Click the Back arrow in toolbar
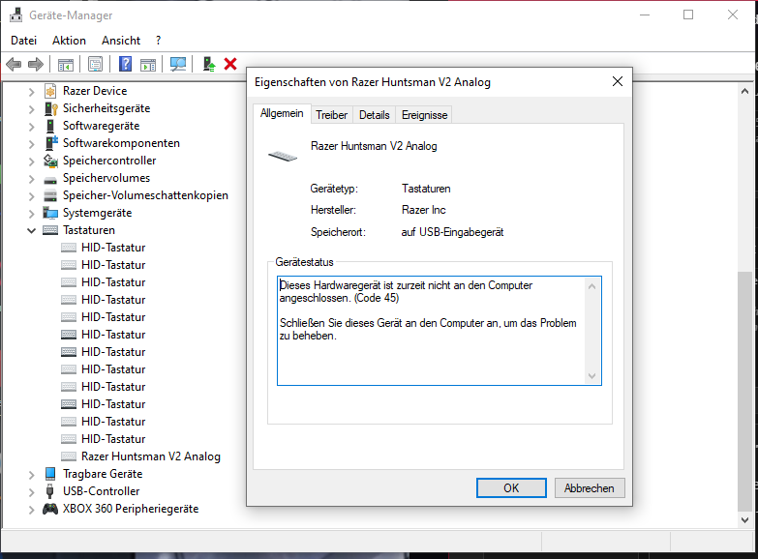This screenshot has width=758, height=559. pyautogui.click(x=14, y=64)
